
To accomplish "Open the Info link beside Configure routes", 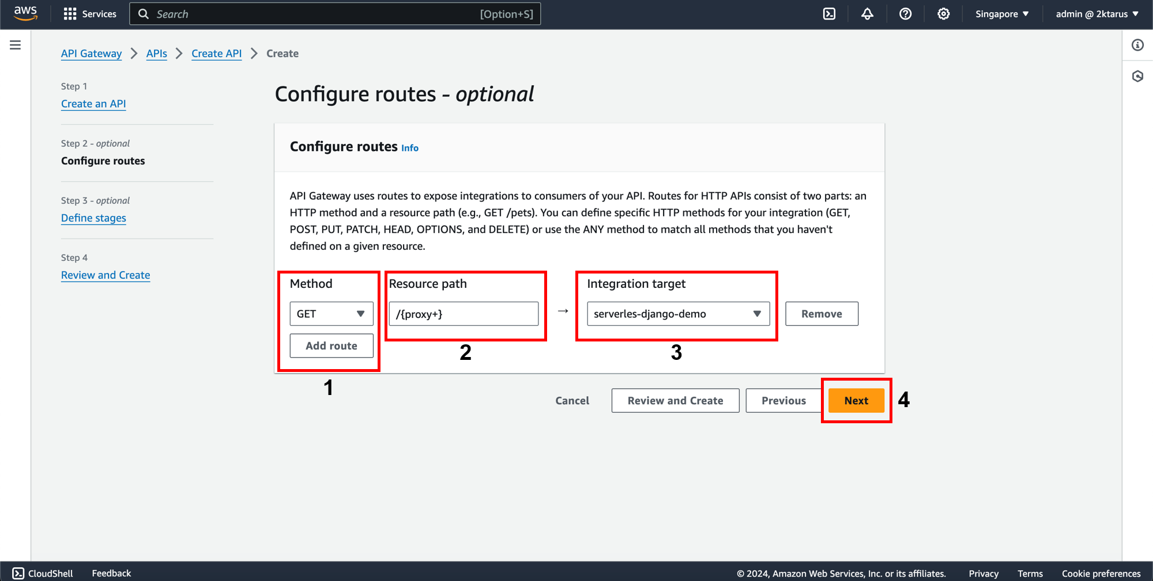I will pos(410,148).
